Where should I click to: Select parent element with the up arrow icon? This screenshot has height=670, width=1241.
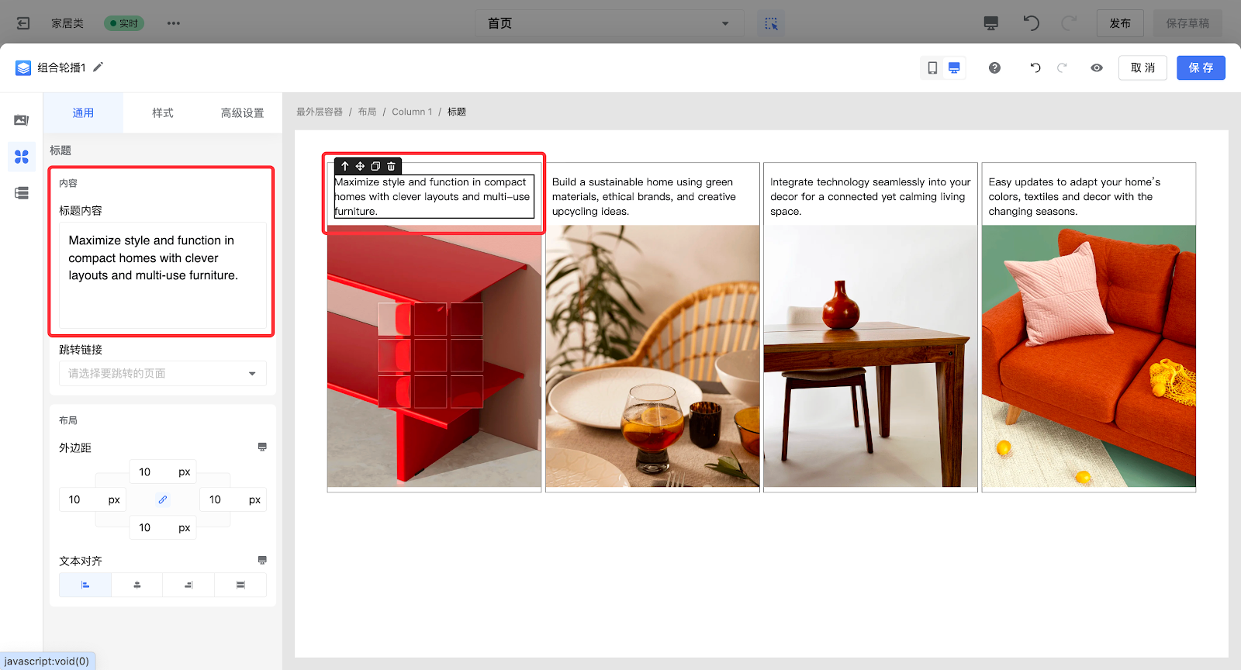pos(345,166)
